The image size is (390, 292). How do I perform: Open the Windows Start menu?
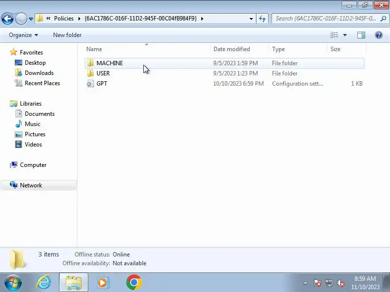[13, 283]
